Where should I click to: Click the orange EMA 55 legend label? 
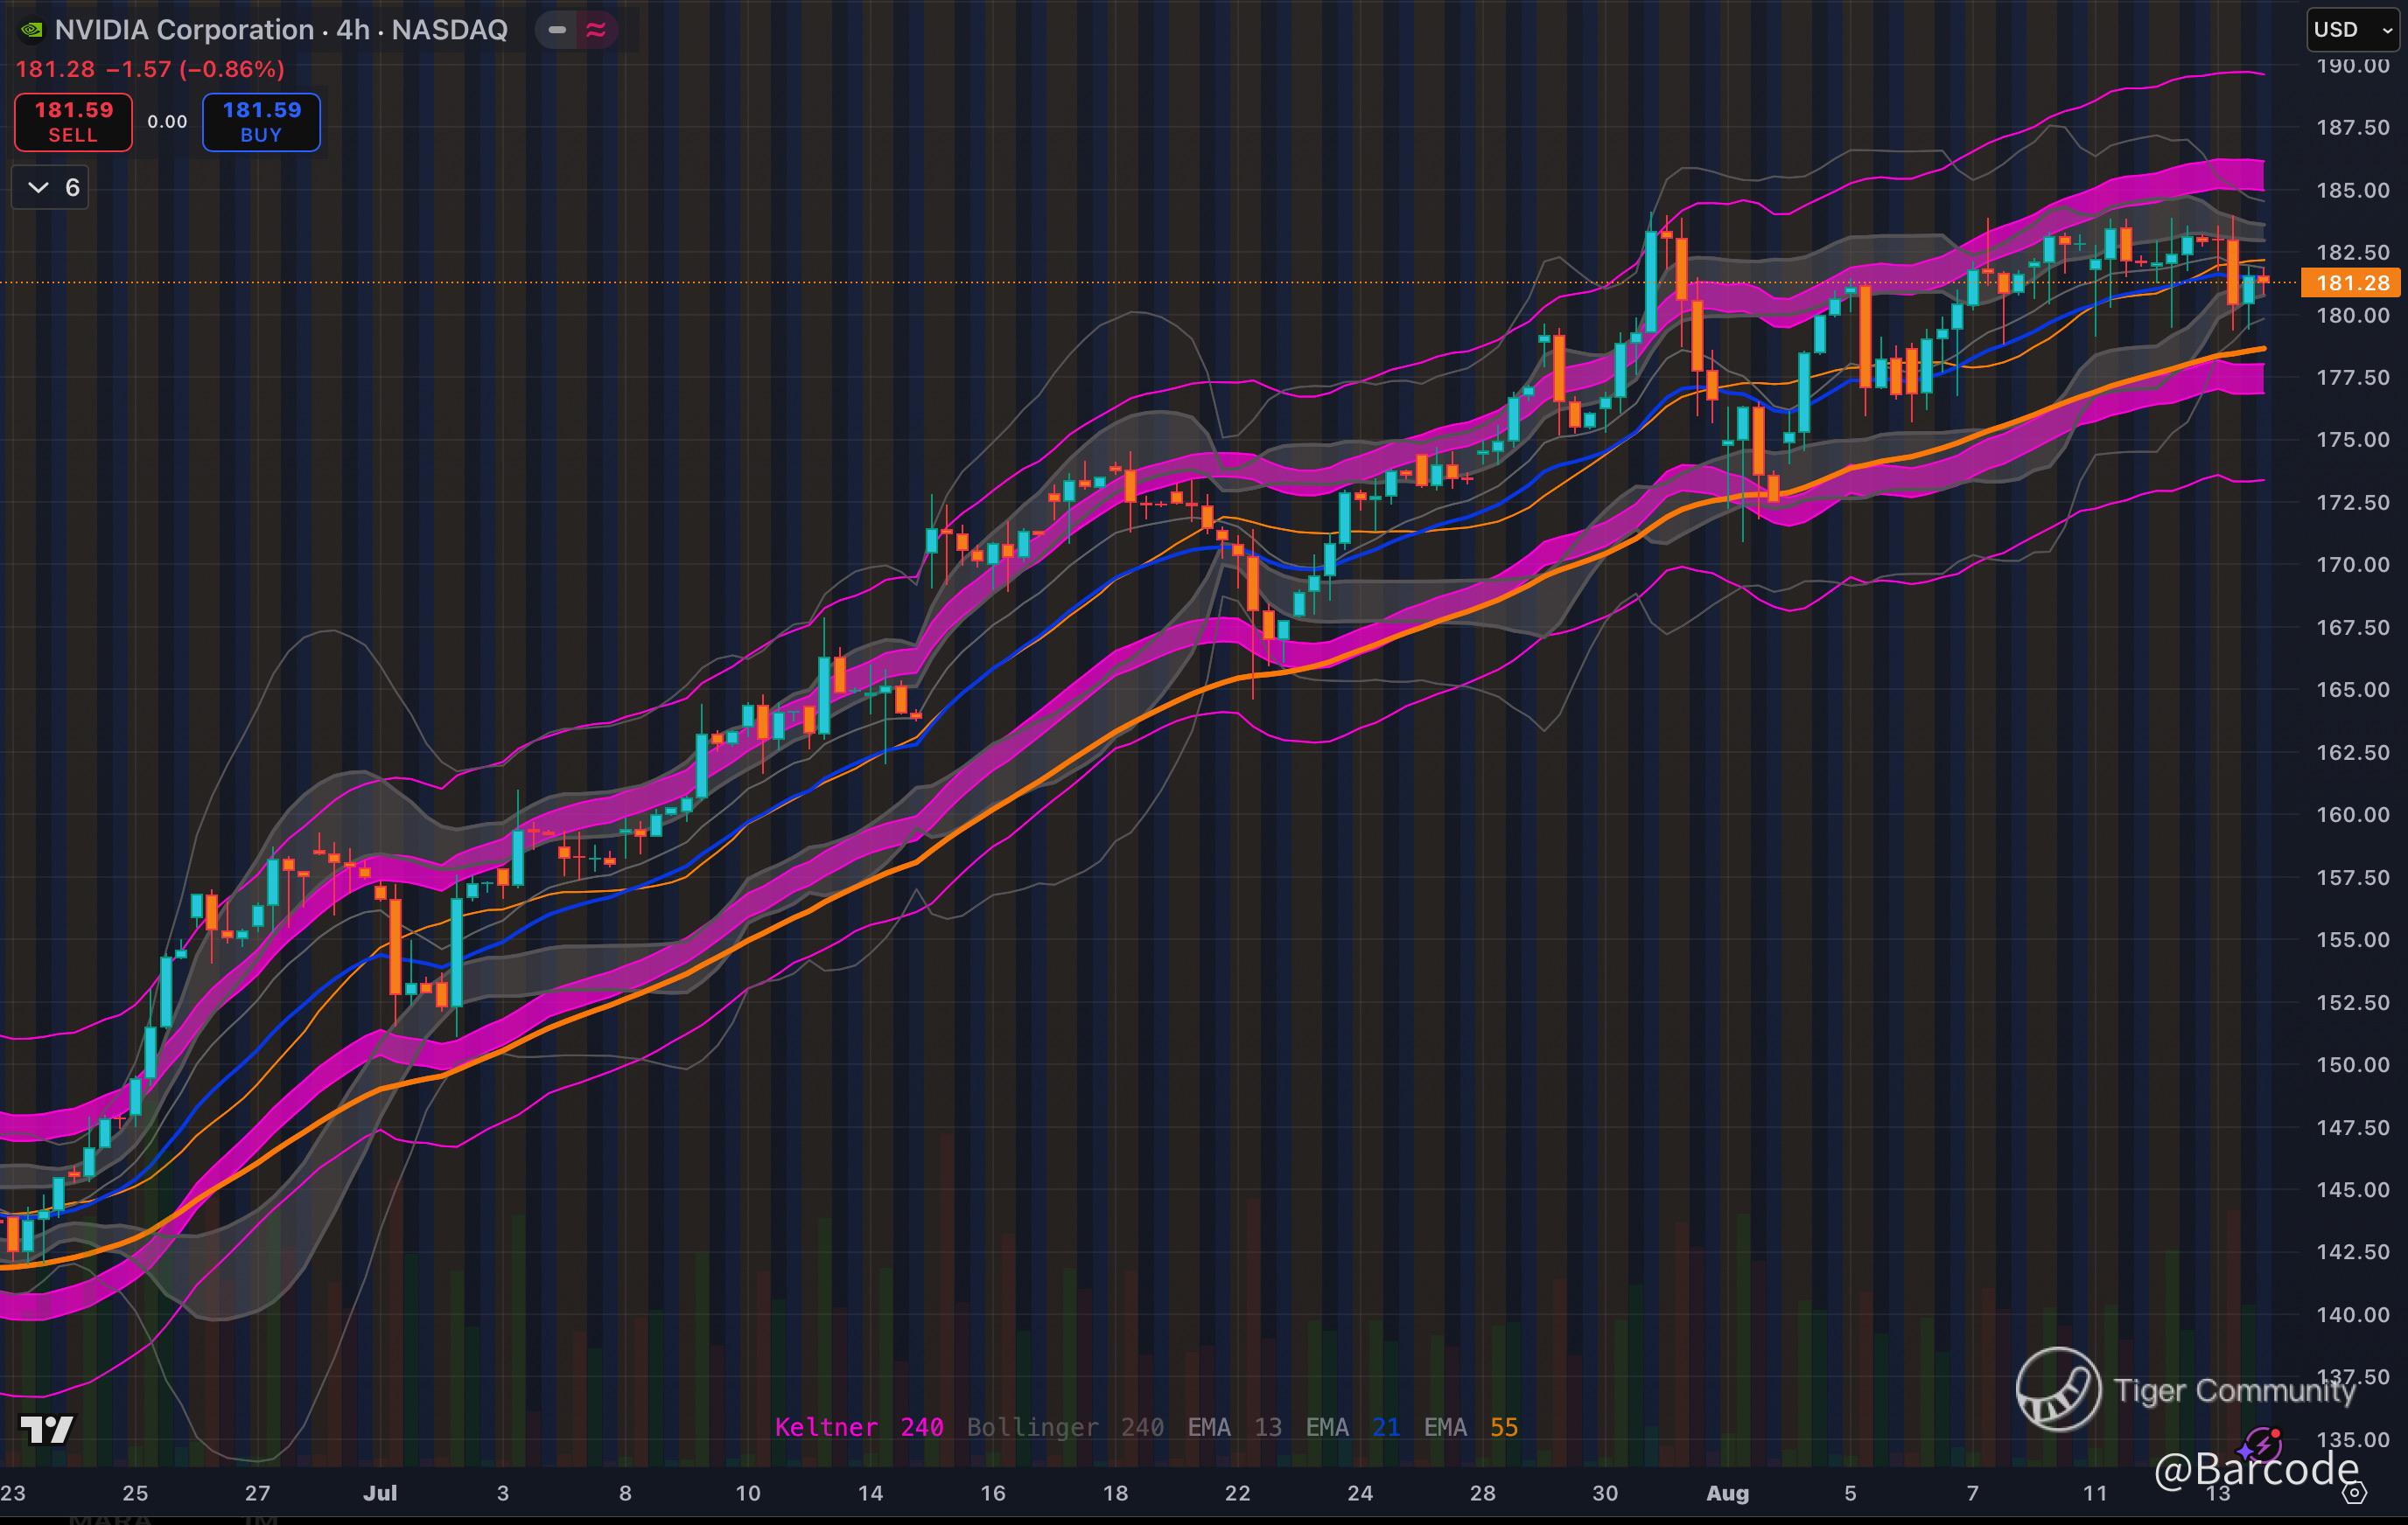[1470, 1427]
